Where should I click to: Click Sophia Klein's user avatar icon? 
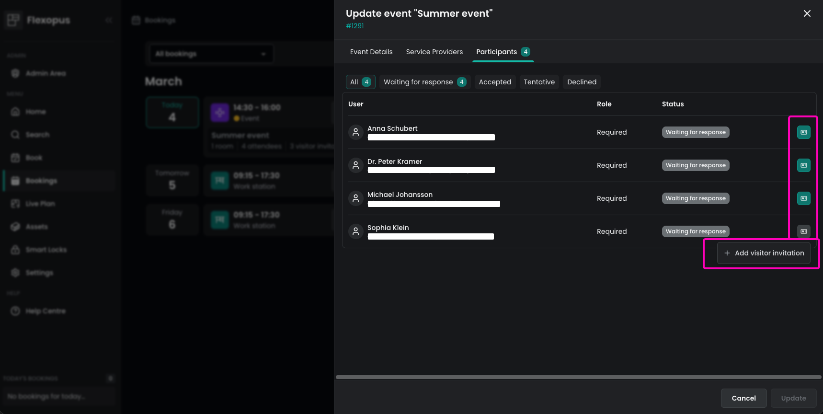click(355, 231)
